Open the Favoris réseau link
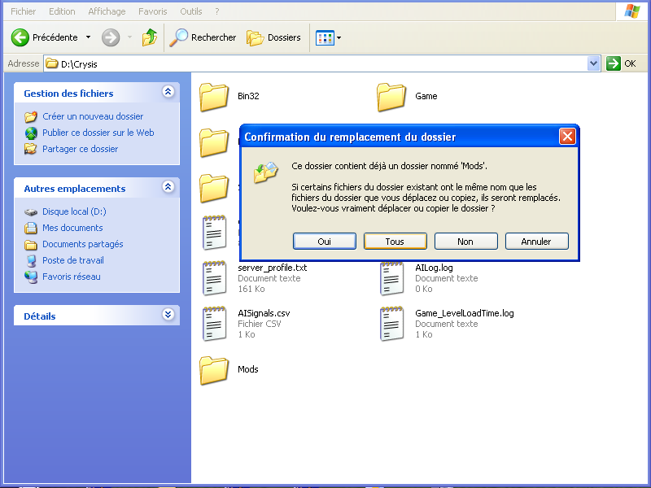Viewport: 651px width, 488px height. [72, 277]
